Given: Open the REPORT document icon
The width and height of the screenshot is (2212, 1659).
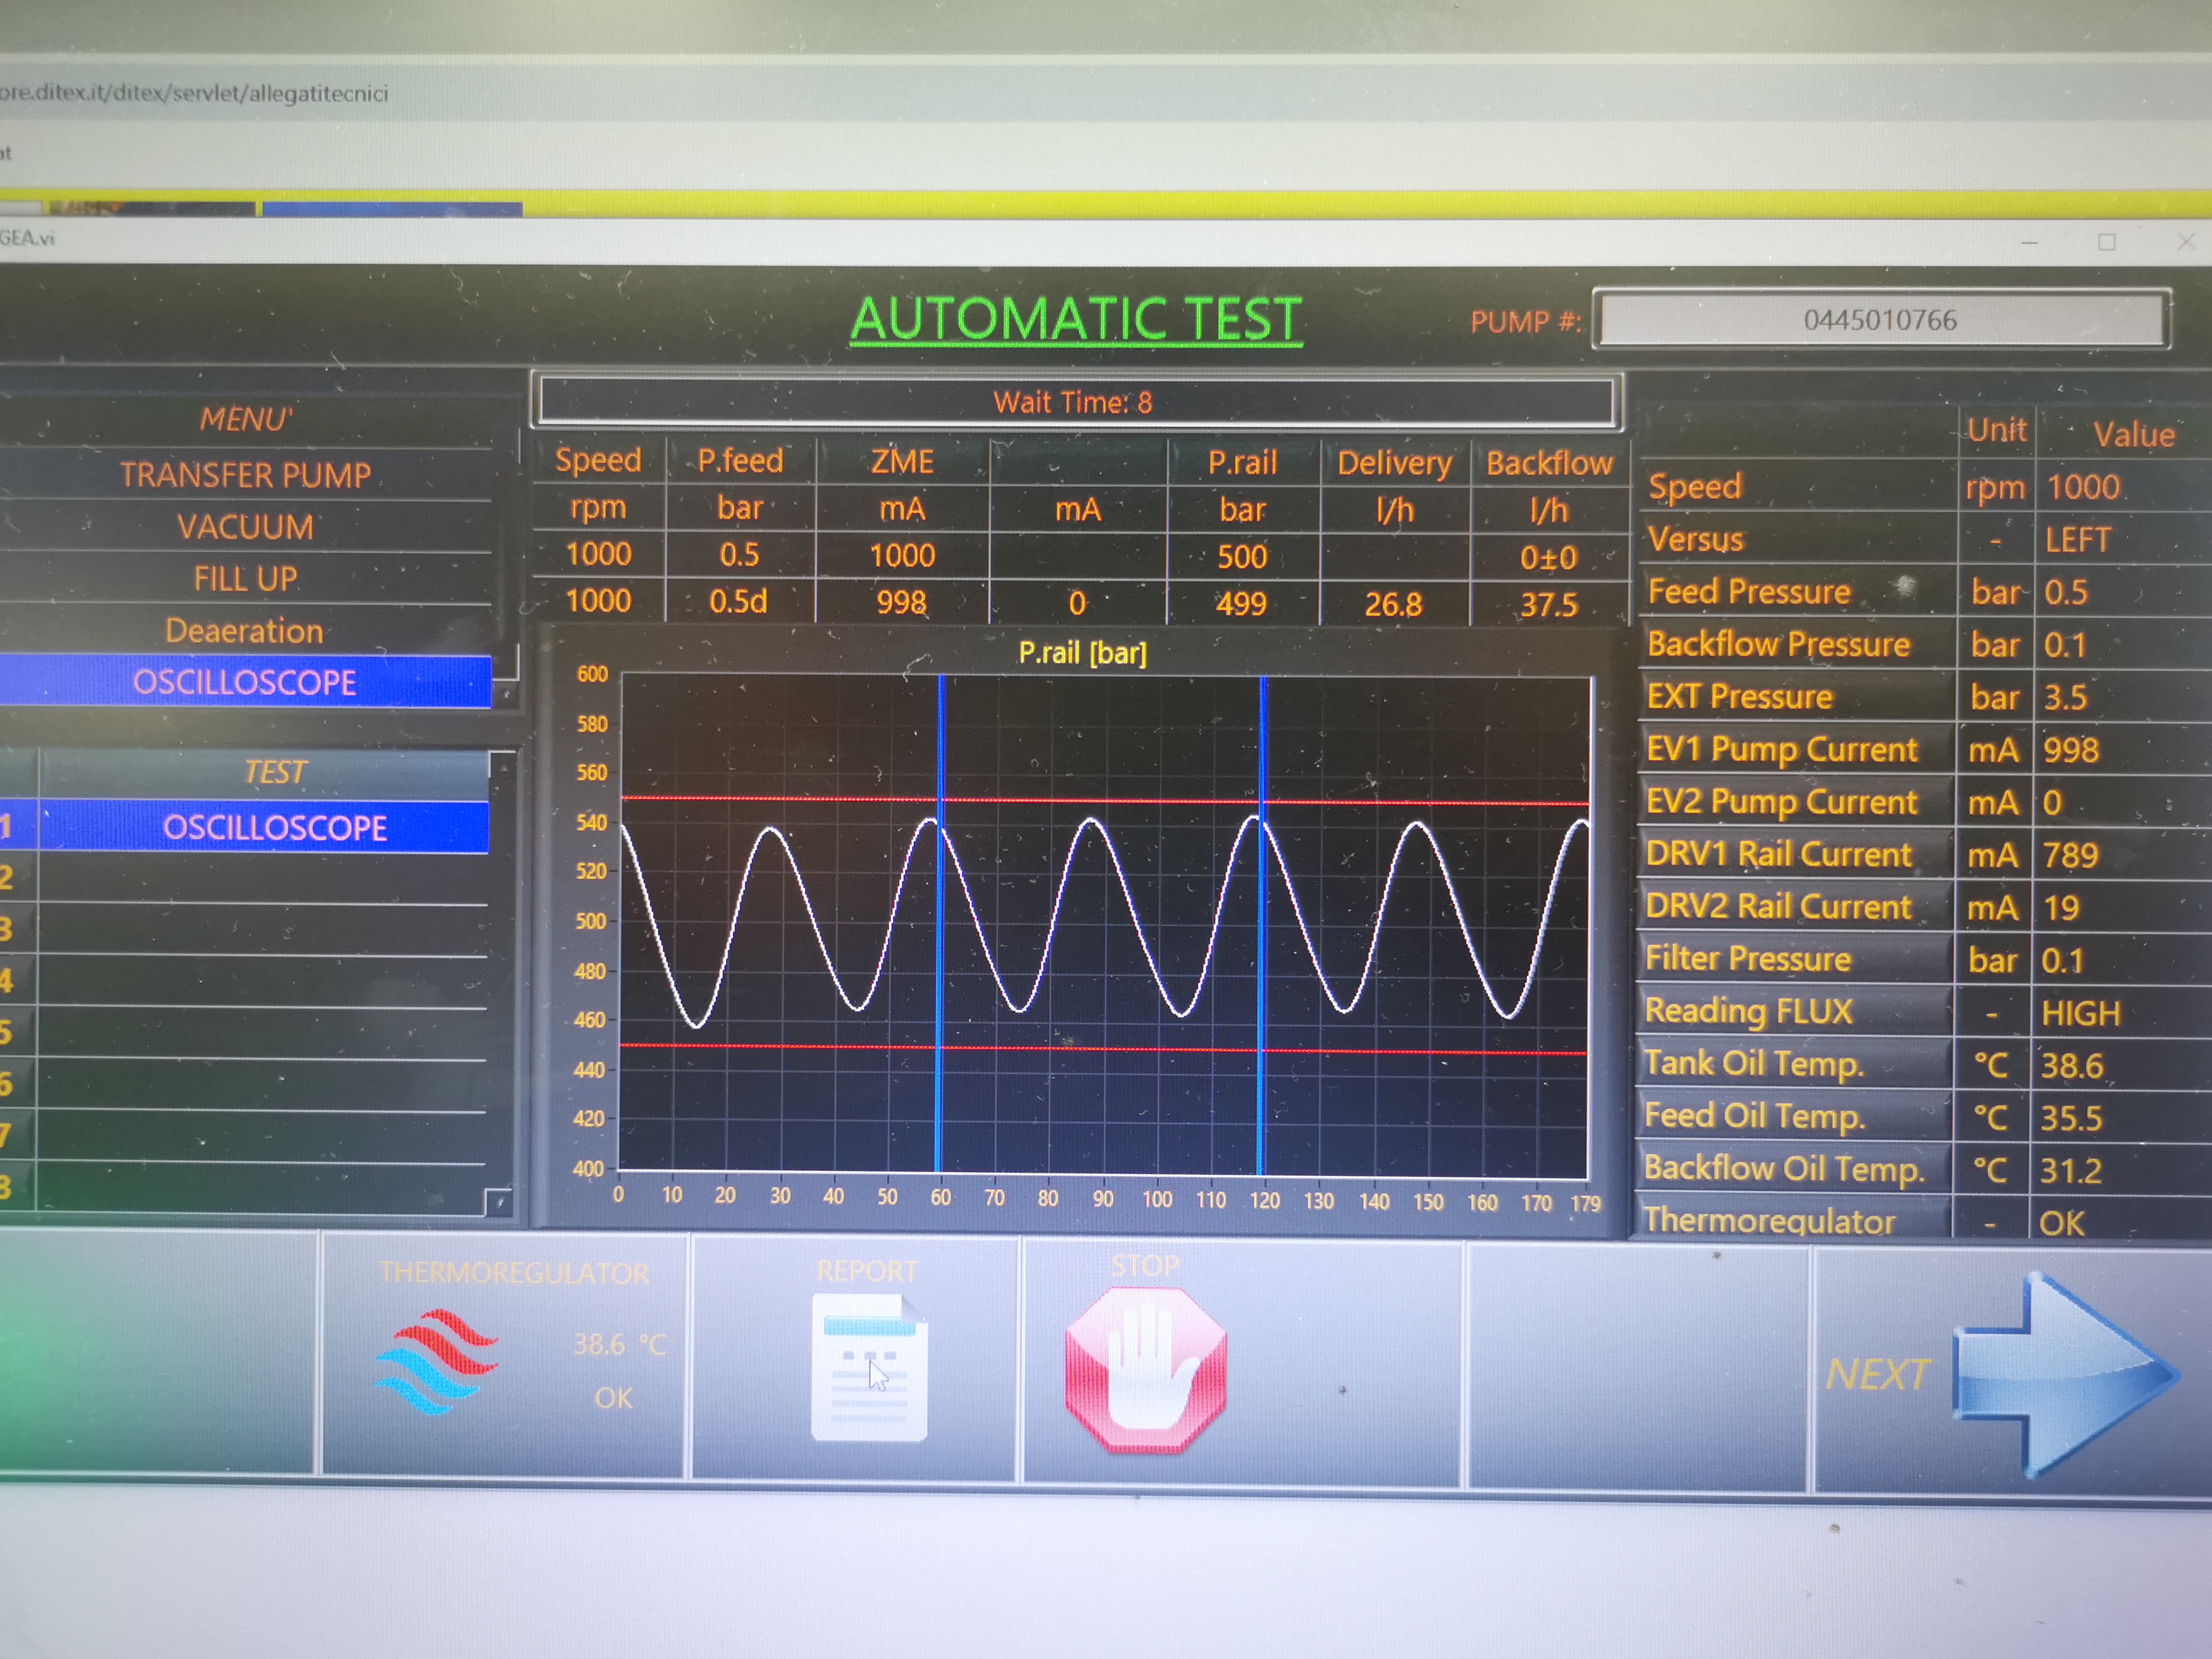Looking at the screenshot, I should tap(869, 1366).
